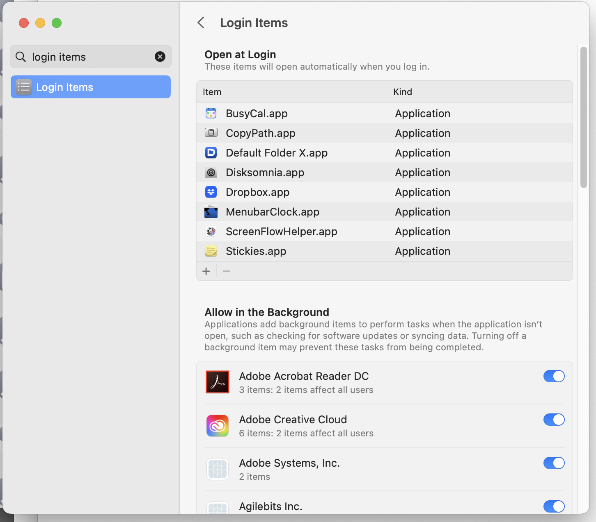Click the Adobe Acrobat Reader DC icon
Image resolution: width=596 pixels, height=522 pixels.
coord(218,382)
